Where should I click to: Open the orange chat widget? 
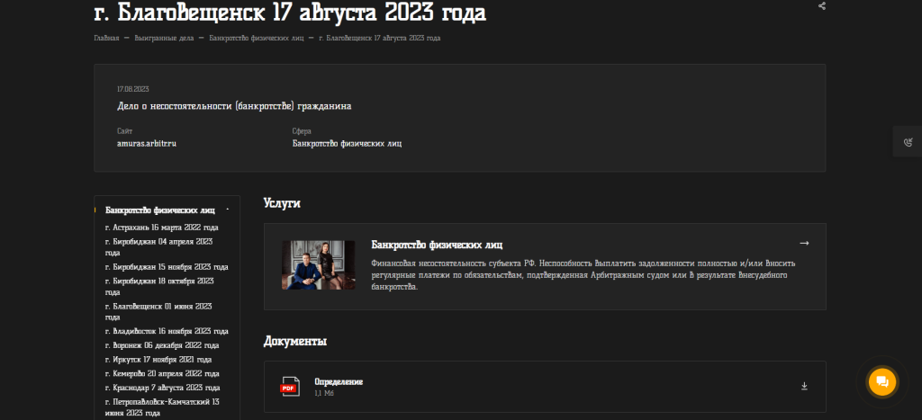coord(881,381)
